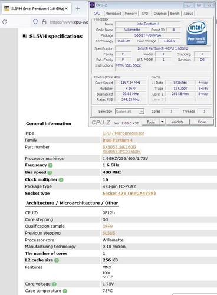Click the Bus Speed value 99.83 MHz
The height and width of the screenshot is (295, 217).
(130, 94)
